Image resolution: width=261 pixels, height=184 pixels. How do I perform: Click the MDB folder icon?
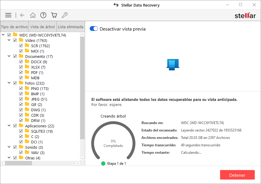pyautogui.click(x=27, y=77)
